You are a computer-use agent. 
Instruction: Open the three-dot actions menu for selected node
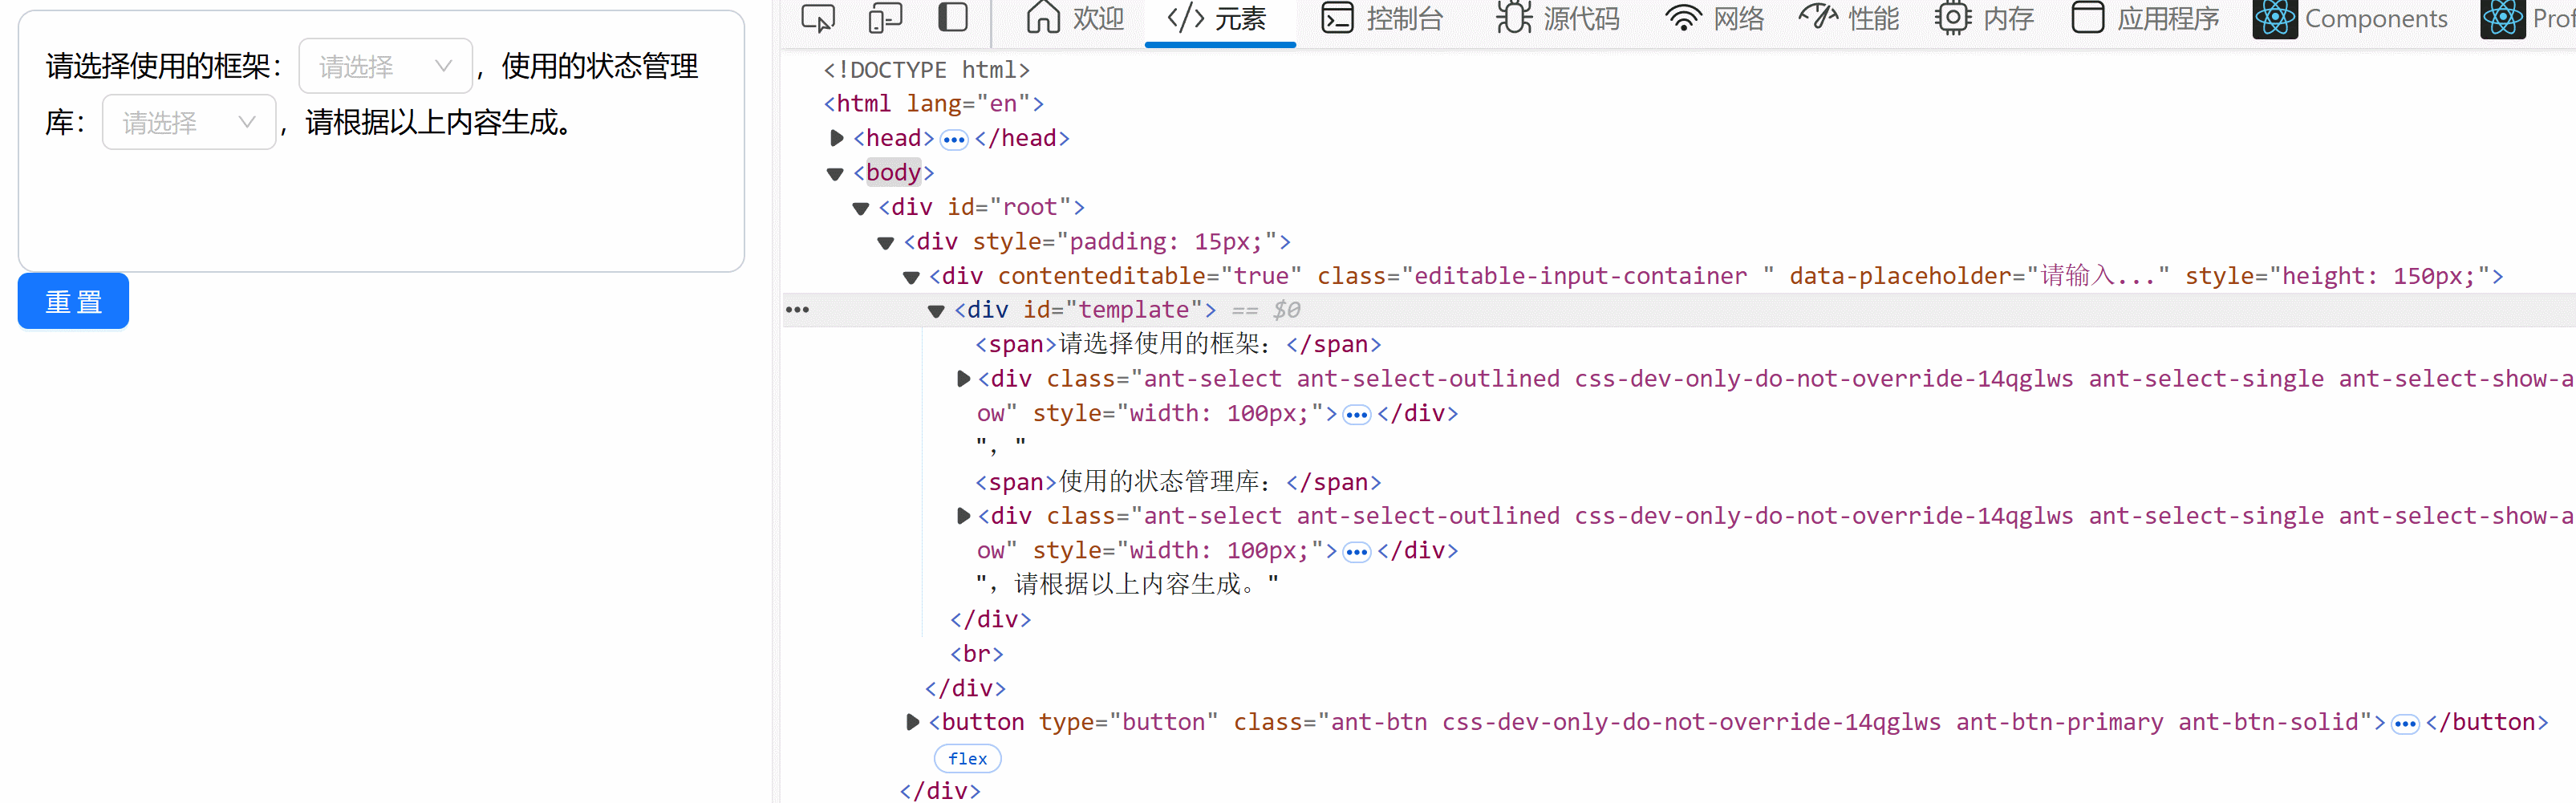coord(797,310)
